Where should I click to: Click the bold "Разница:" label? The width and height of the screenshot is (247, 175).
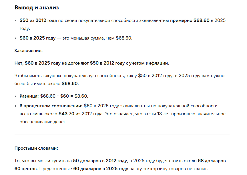29,96
